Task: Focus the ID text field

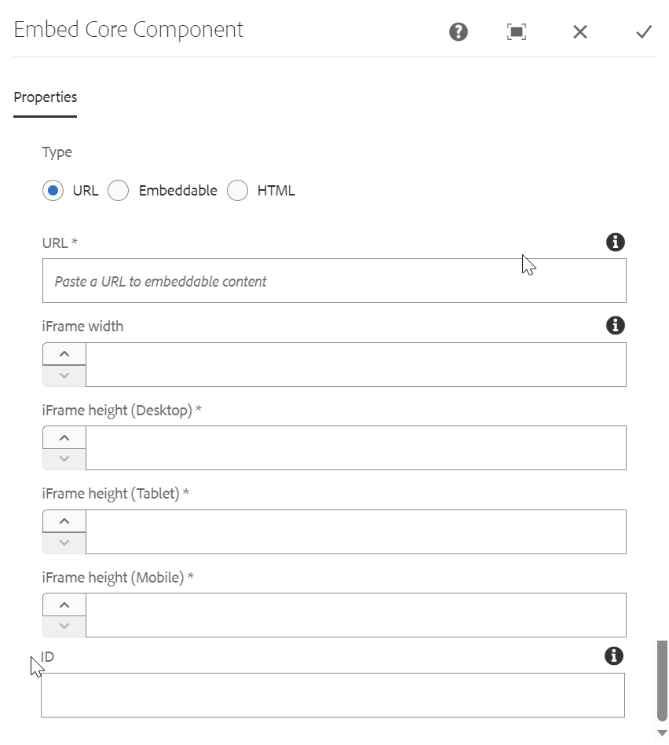Action: [x=333, y=695]
